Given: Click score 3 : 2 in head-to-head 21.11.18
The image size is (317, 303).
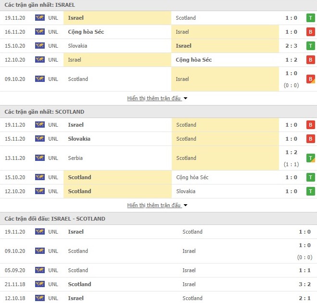Looking at the screenshot, I should pos(304,284).
